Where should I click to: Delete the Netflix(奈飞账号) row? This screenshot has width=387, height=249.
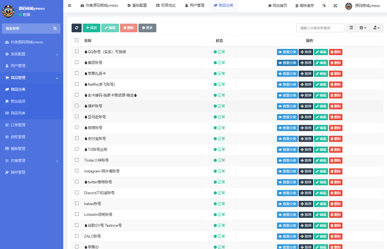click(x=336, y=85)
